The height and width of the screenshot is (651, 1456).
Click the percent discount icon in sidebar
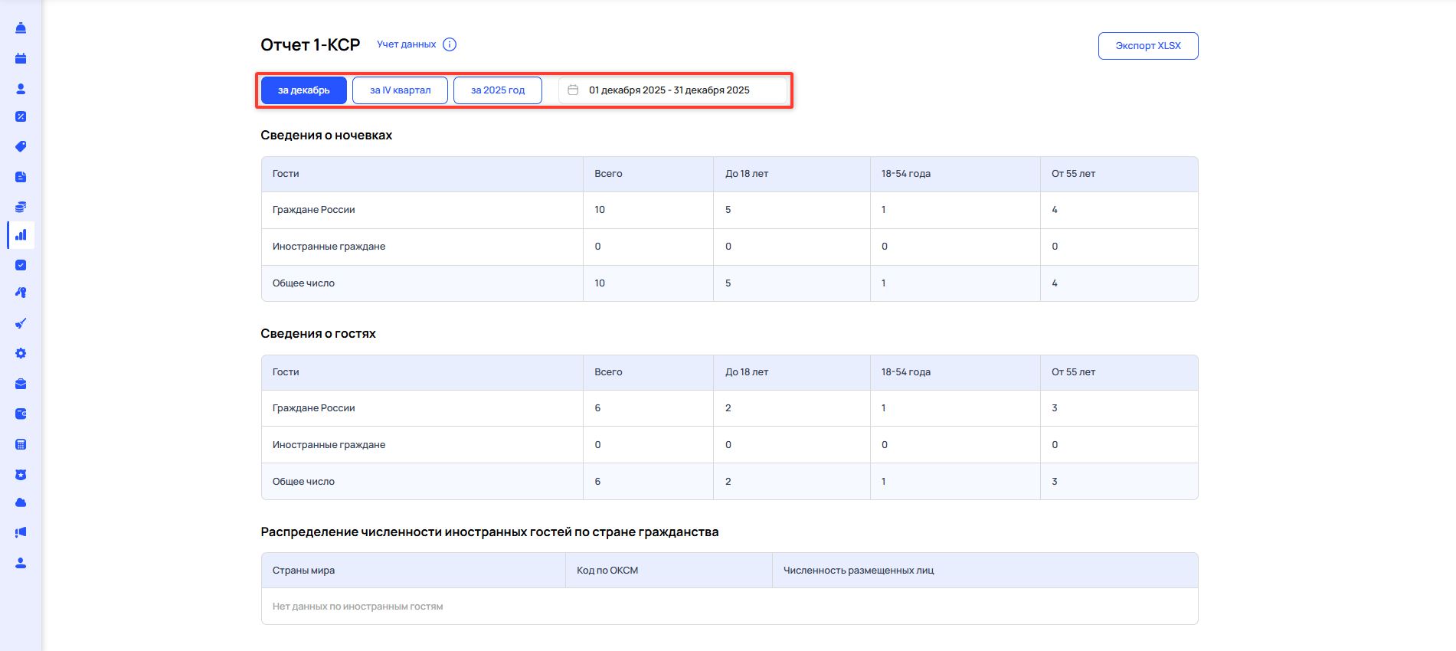tap(21, 117)
